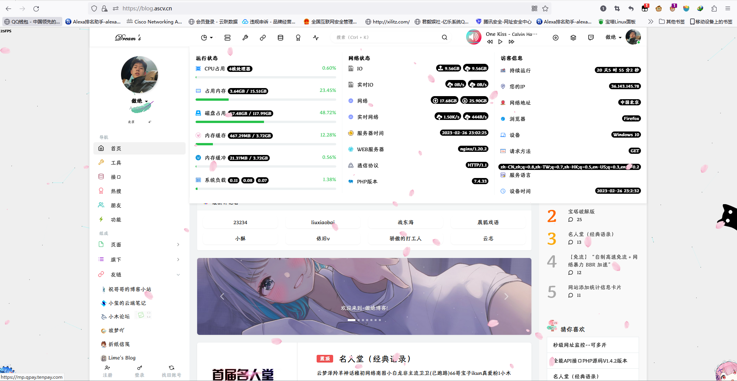Expand the 旗下 sidebar section
737x381 pixels.
139,260
